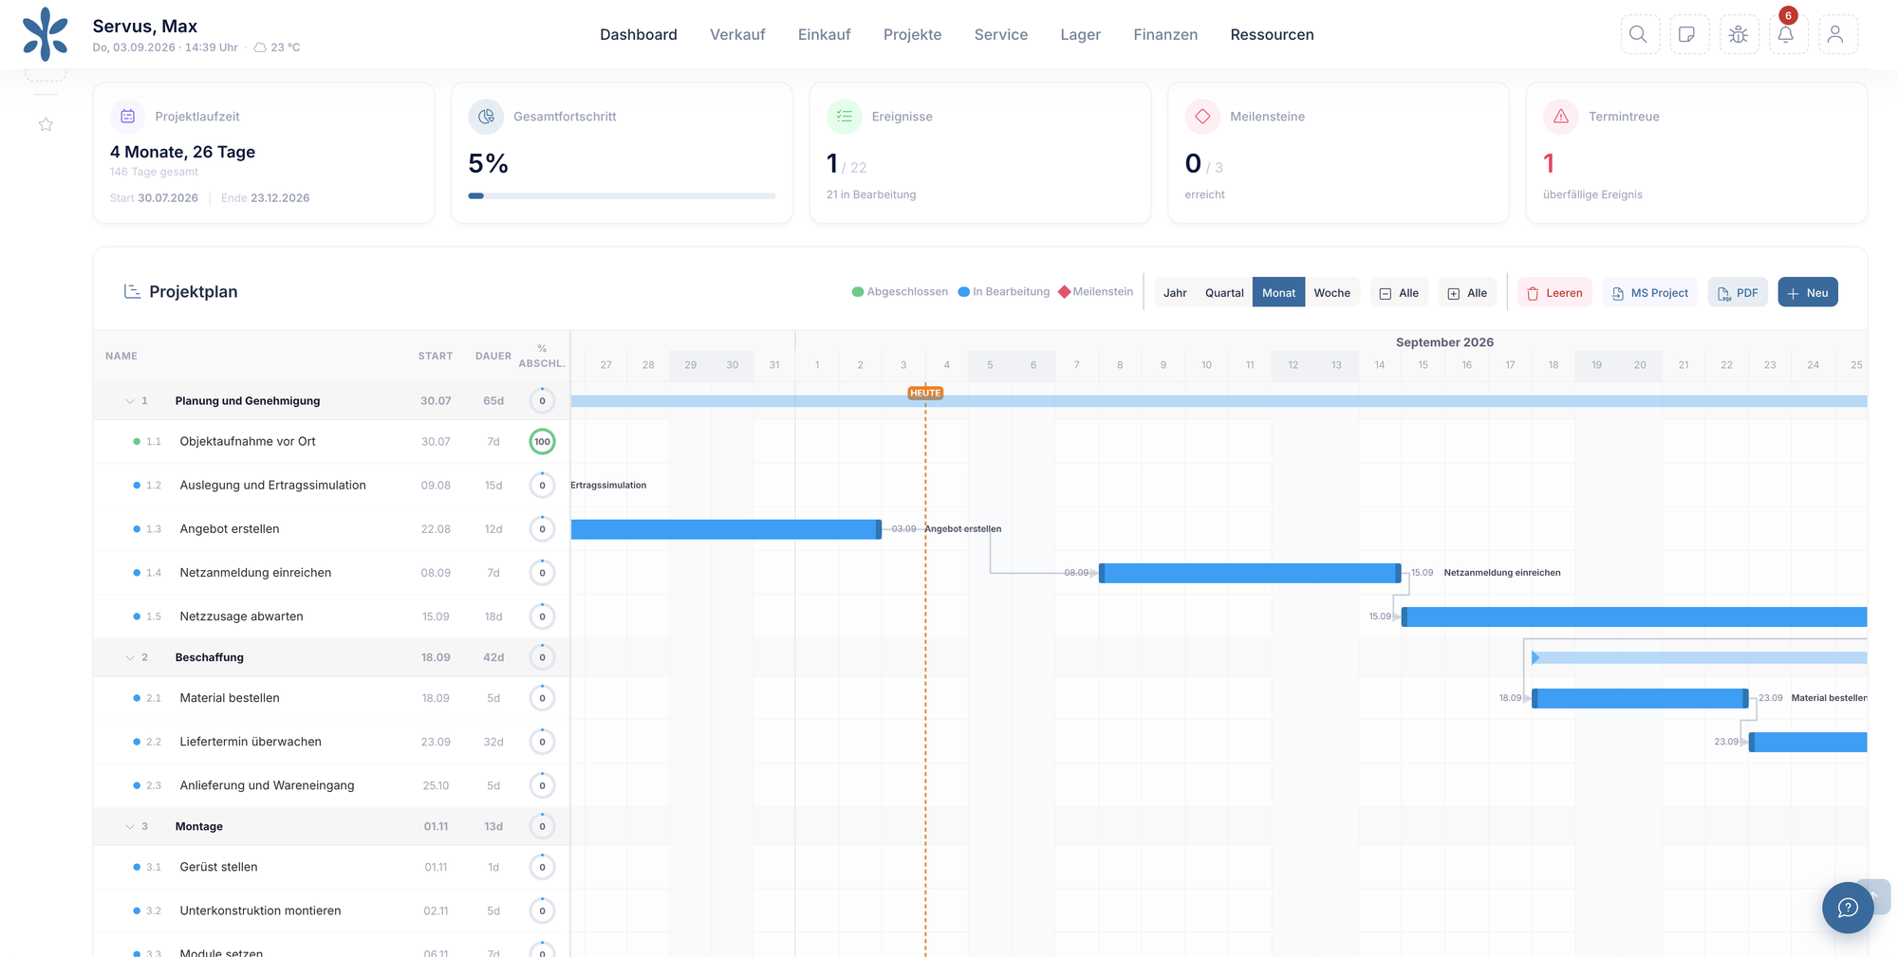Create new entry with Neu
This screenshot has width=1898, height=957.
1808,293
